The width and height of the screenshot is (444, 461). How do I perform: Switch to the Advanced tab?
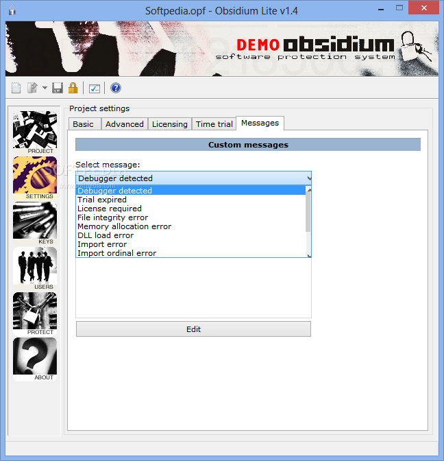(x=125, y=124)
